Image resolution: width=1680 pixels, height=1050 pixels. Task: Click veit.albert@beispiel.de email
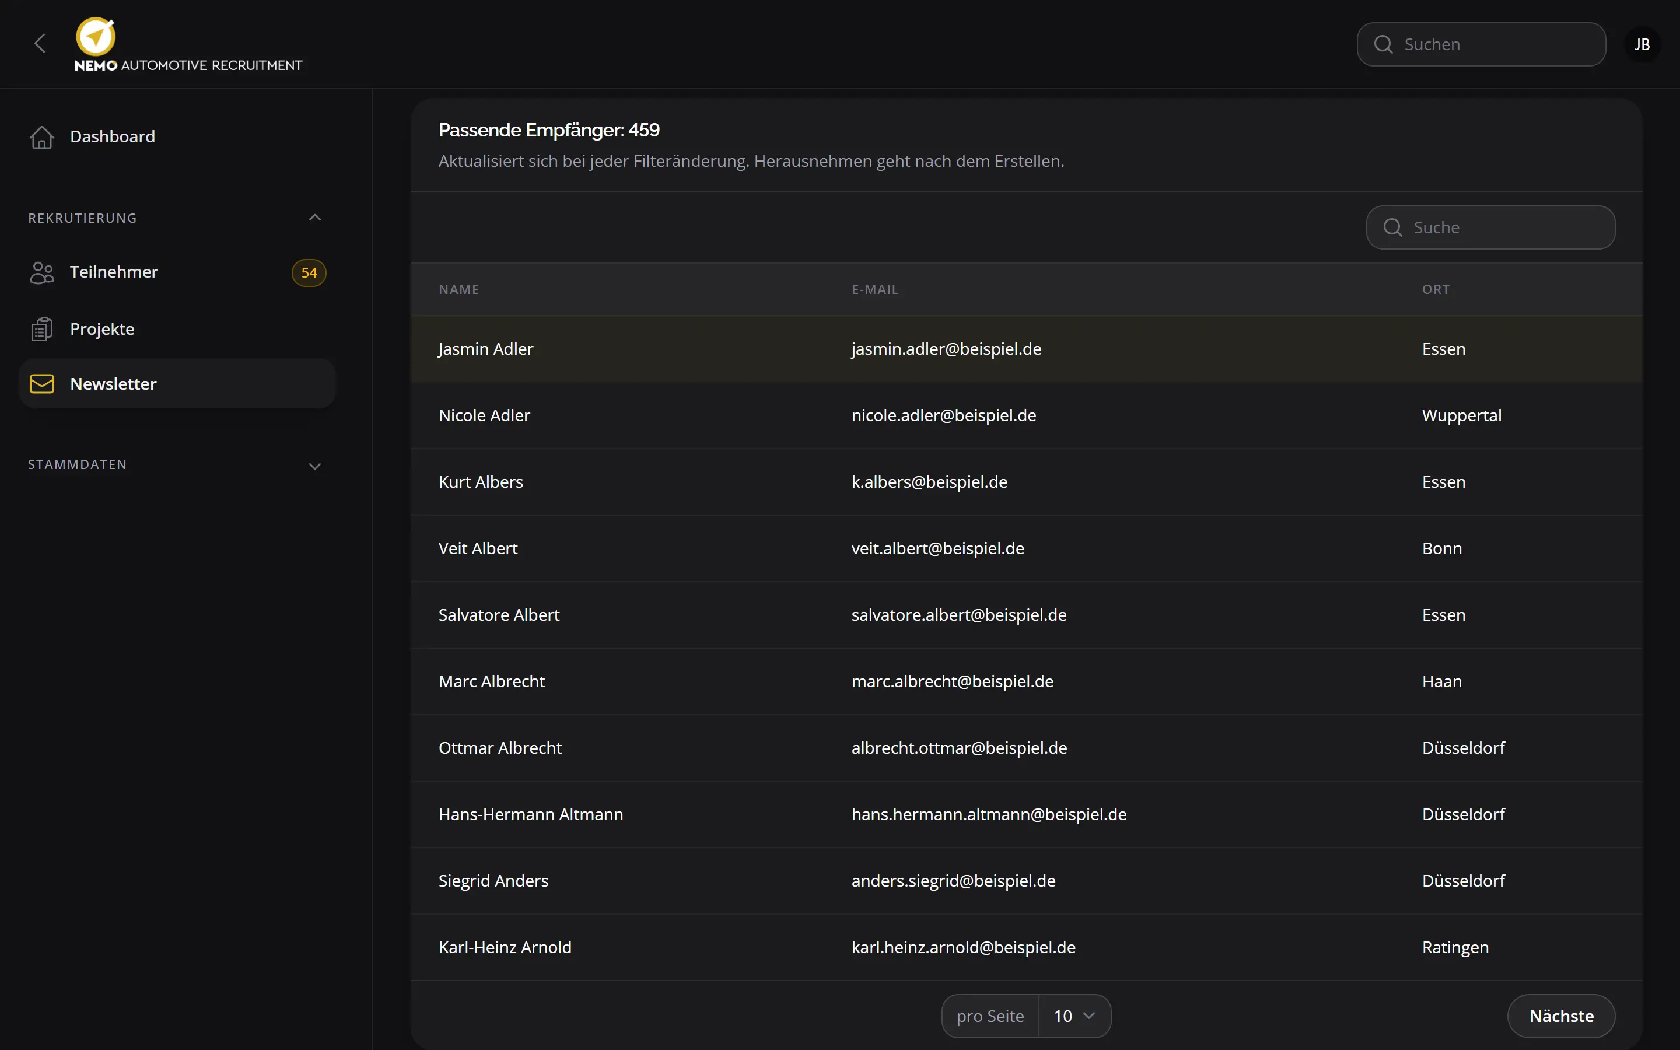coord(937,548)
